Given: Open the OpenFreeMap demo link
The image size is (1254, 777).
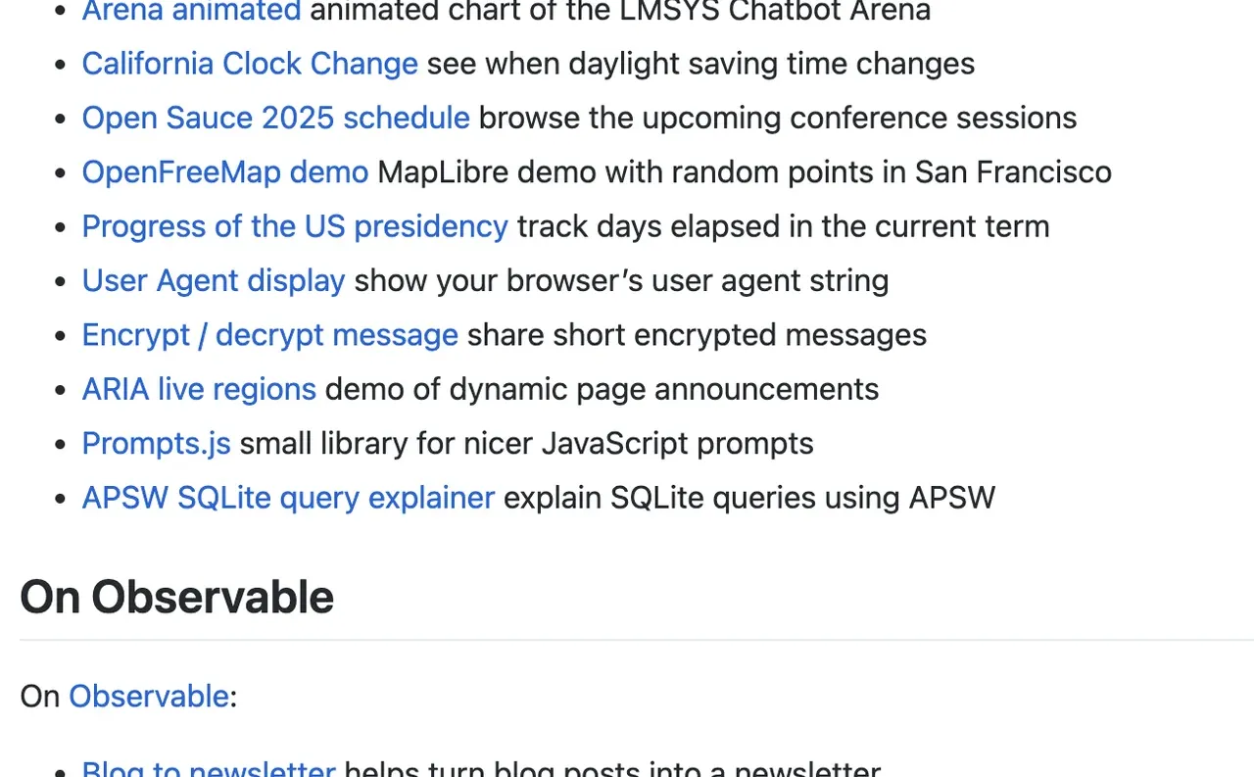Looking at the screenshot, I should coord(224,172).
